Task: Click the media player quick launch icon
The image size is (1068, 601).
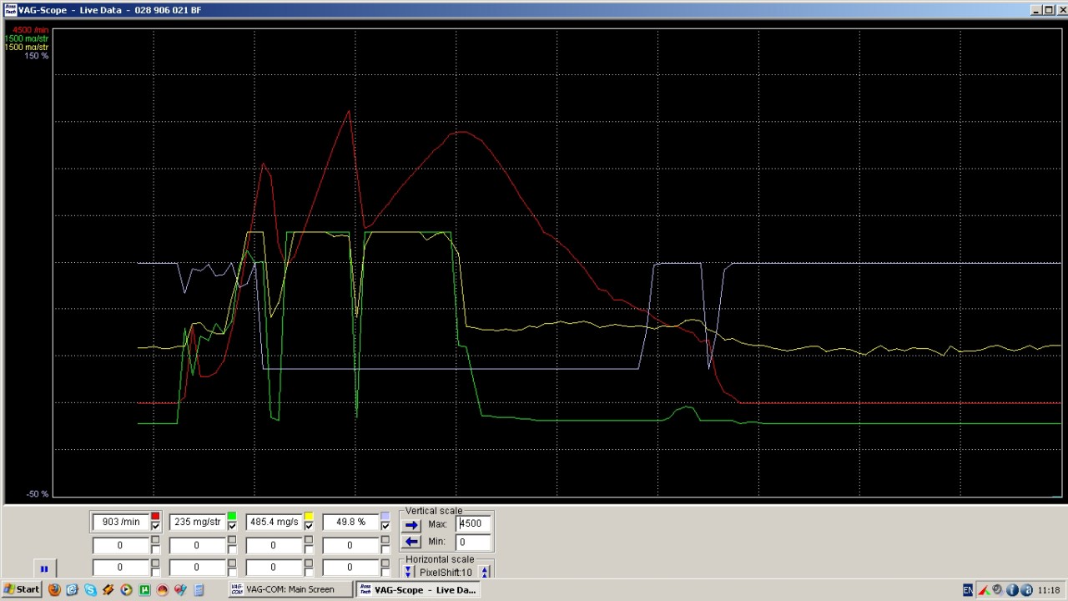Action: [126, 589]
